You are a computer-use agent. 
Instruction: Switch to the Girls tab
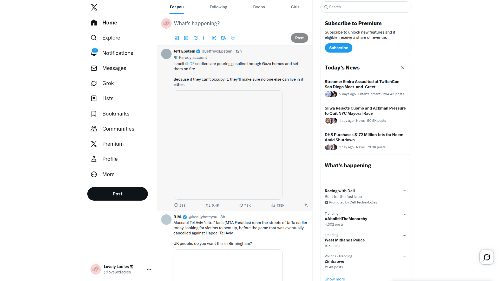295,7
